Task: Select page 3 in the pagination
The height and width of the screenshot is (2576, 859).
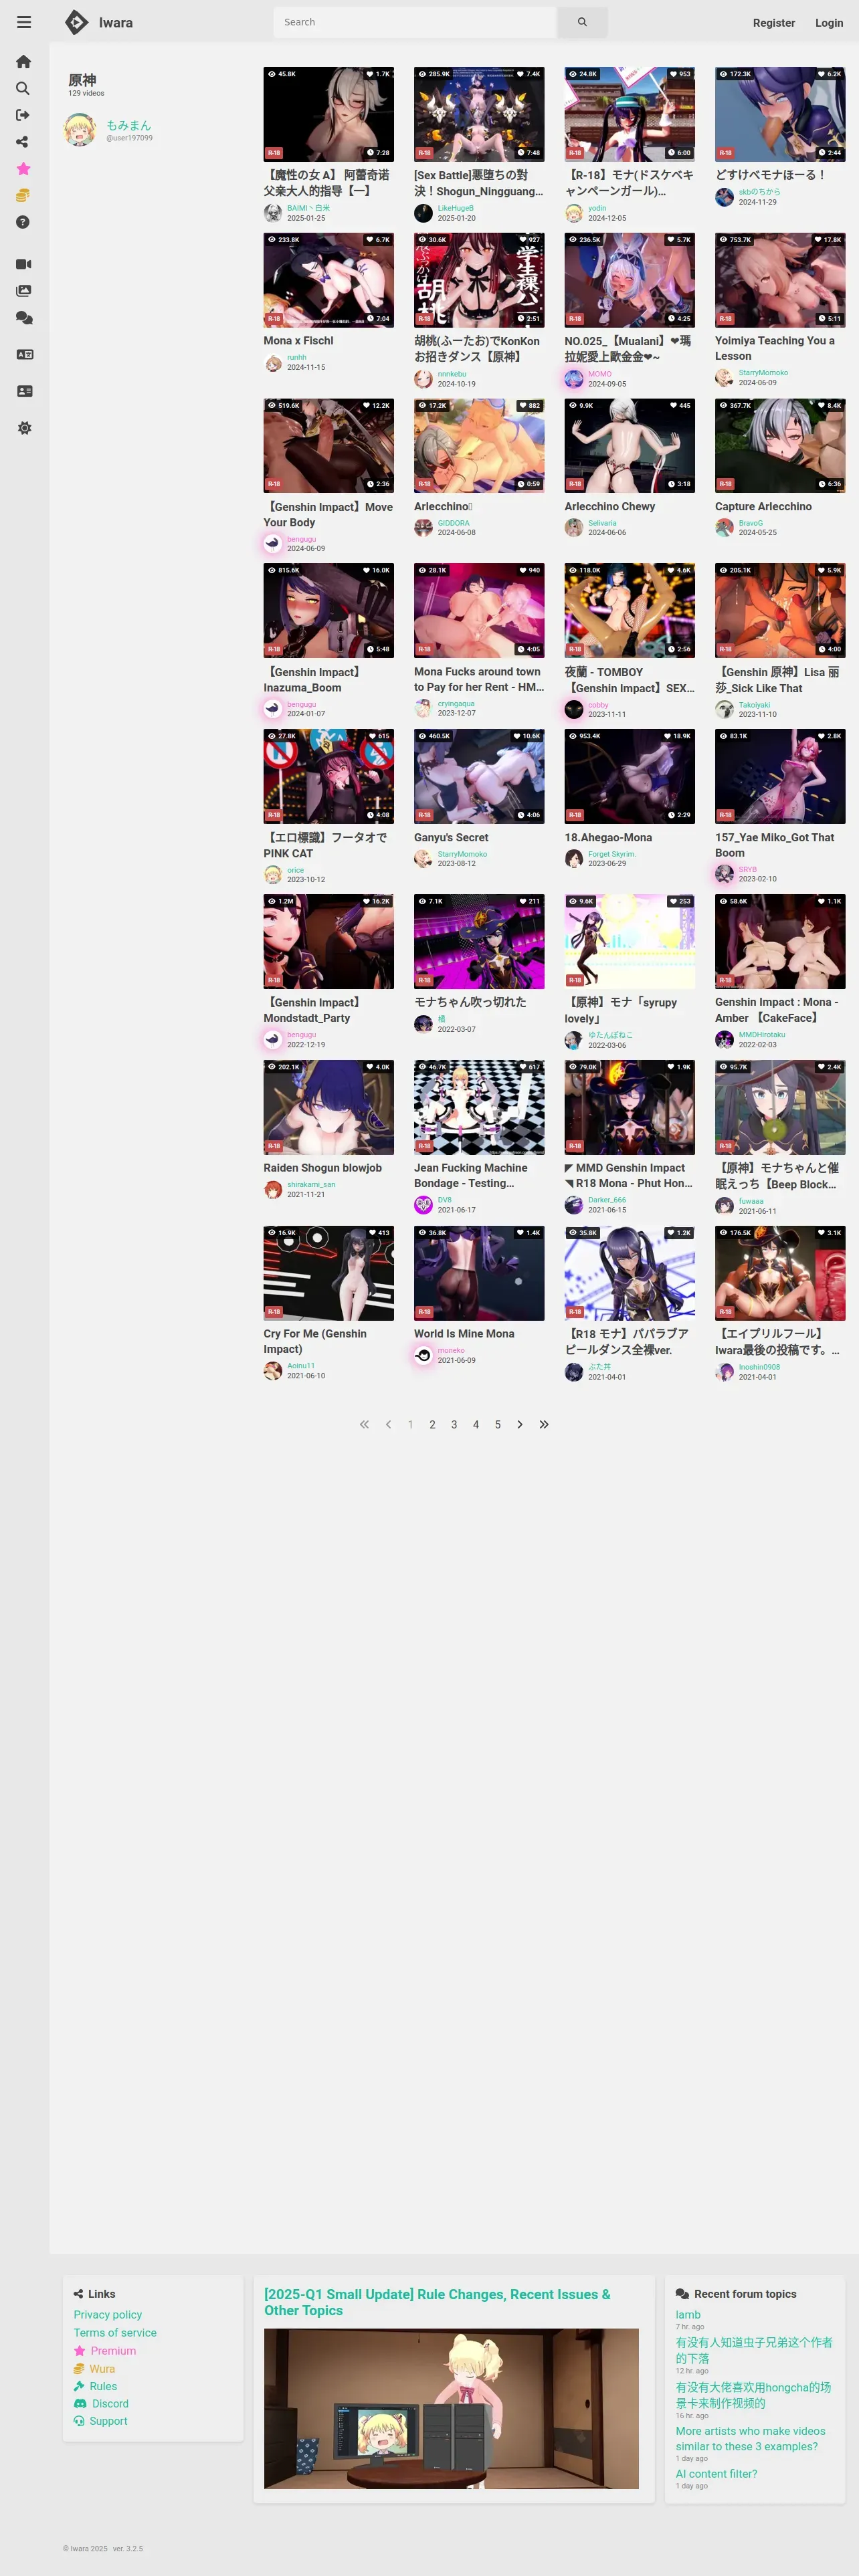Action: [454, 1424]
